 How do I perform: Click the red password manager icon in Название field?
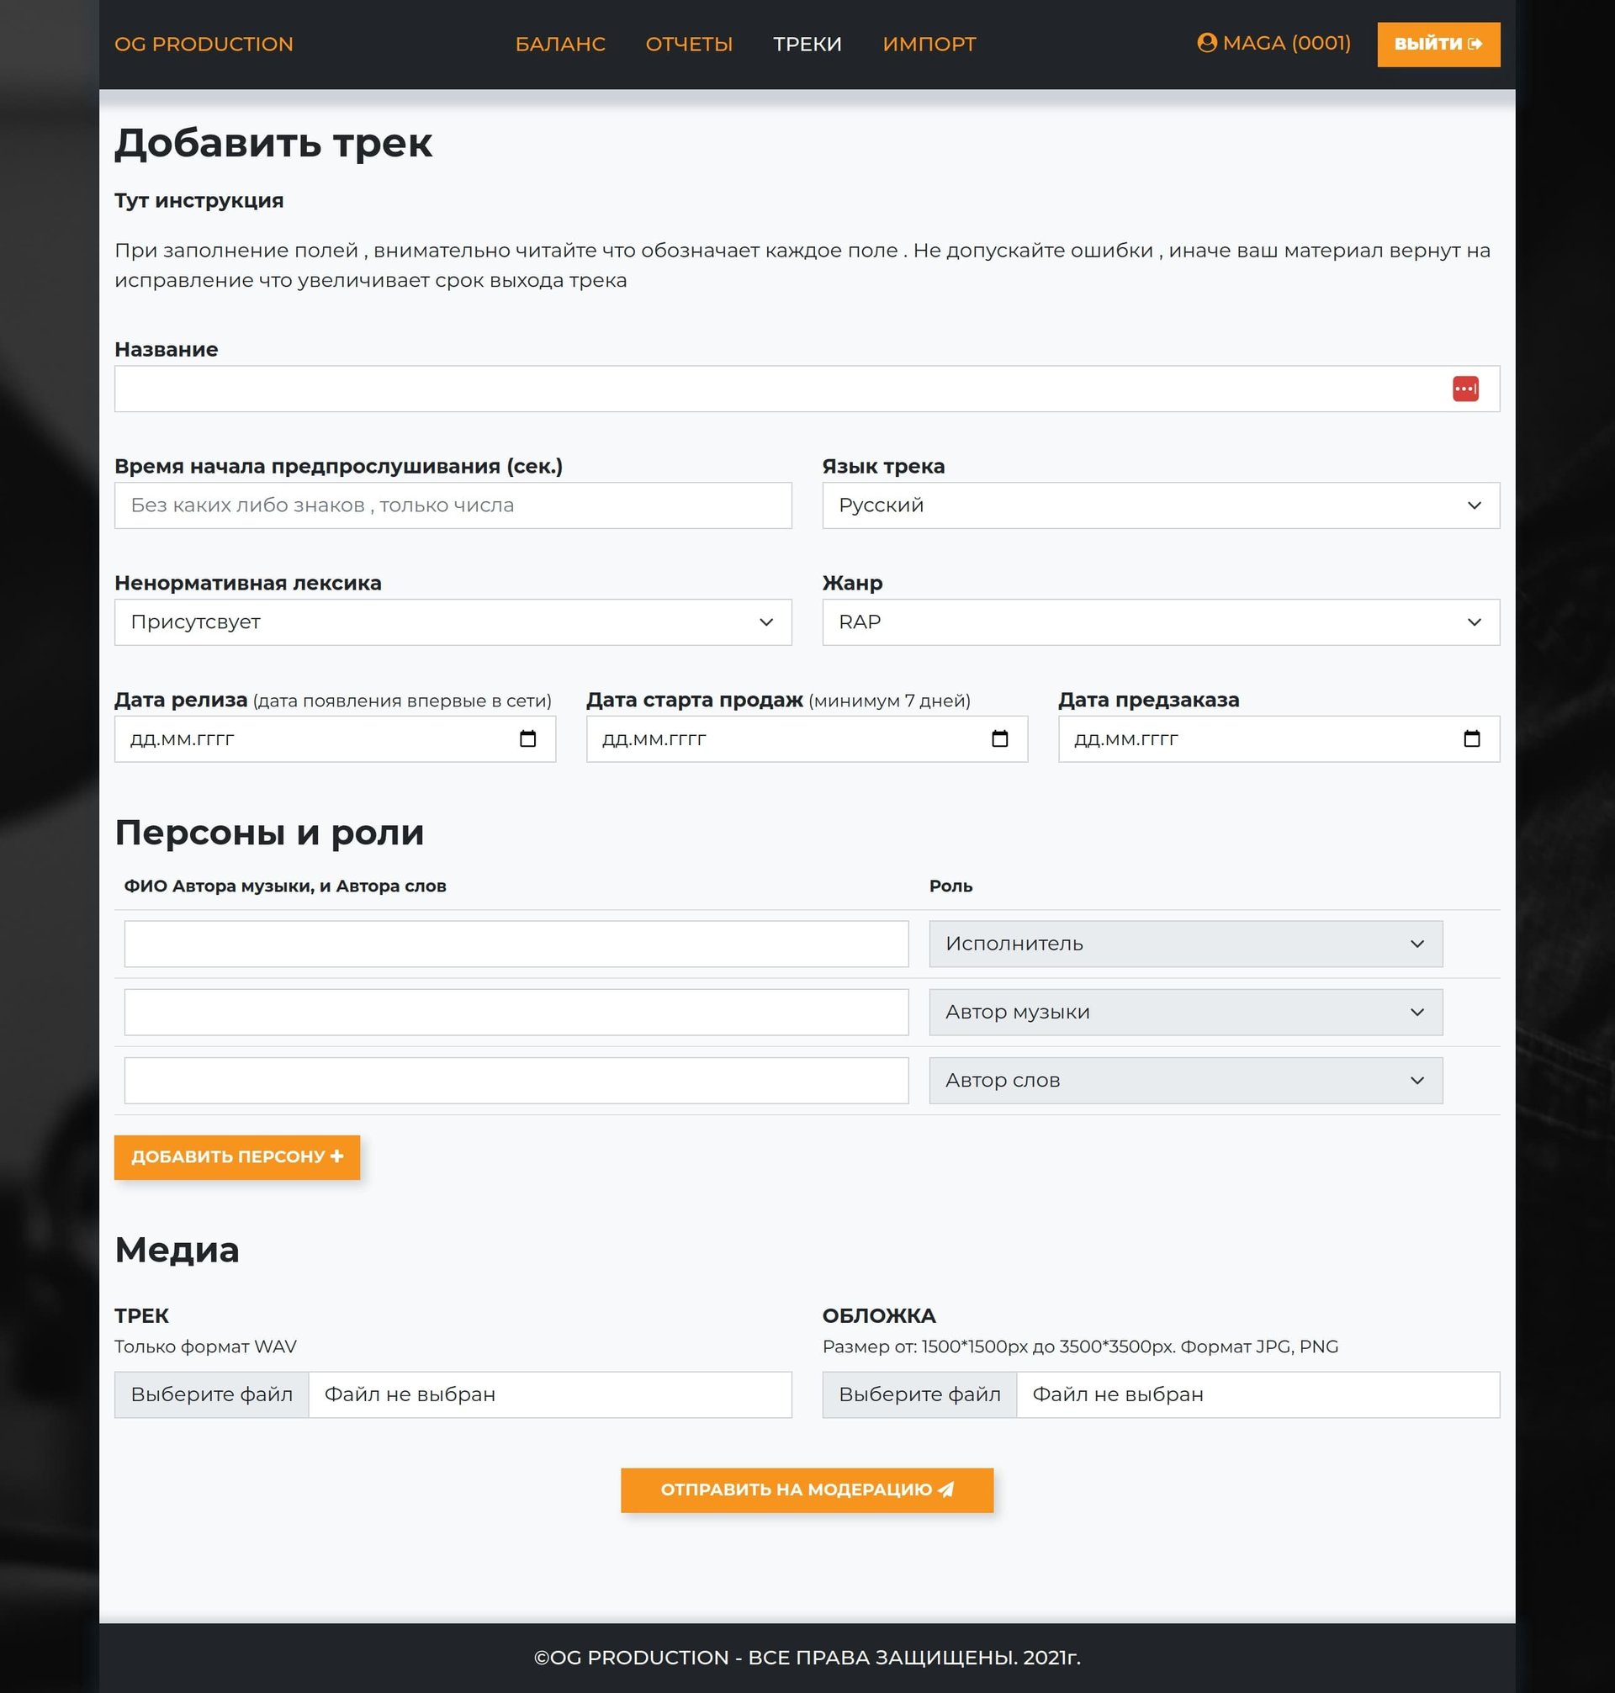1465,389
